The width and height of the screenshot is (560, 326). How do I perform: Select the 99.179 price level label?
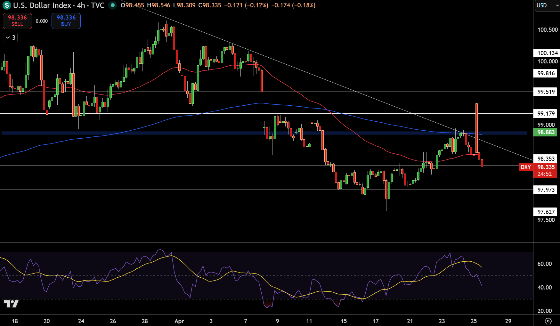[546, 114]
